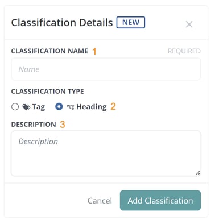Click the tag icon beside Tag
This screenshot has height=224, width=211.
pyautogui.click(x=26, y=107)
